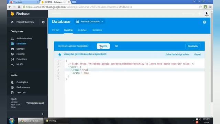Select the DENEME Database browser tab
The image size is (220, 124).
point(55,2)
